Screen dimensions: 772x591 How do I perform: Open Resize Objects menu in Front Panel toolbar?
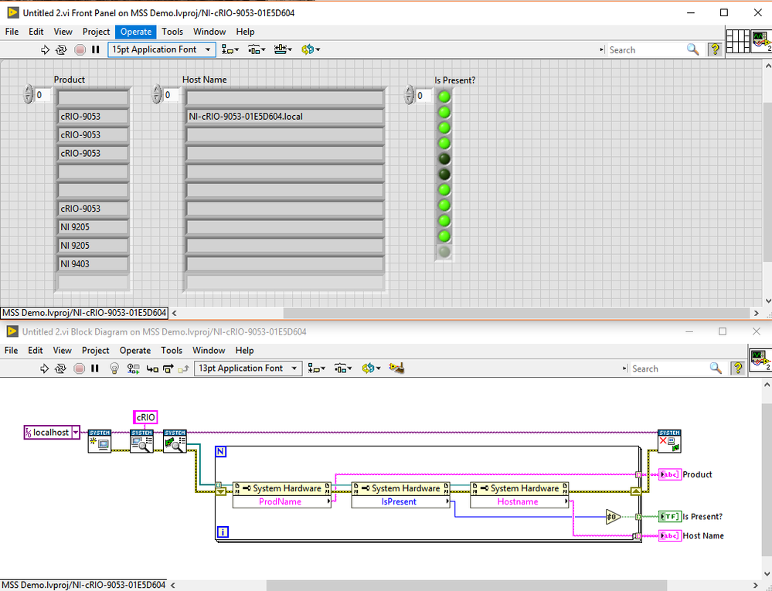(x=283, y=49)
